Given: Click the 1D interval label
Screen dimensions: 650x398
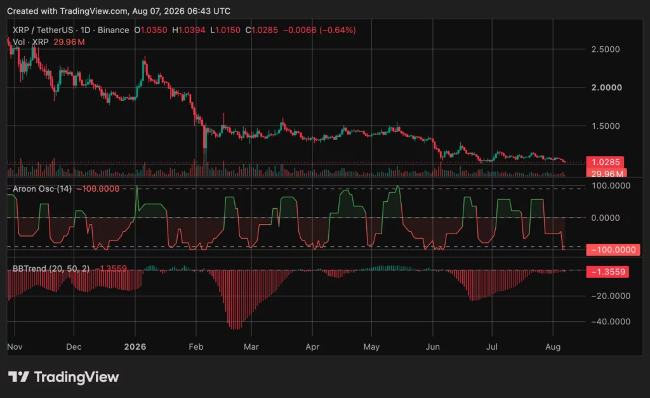Looking at the screenshot, I should 86,30.
